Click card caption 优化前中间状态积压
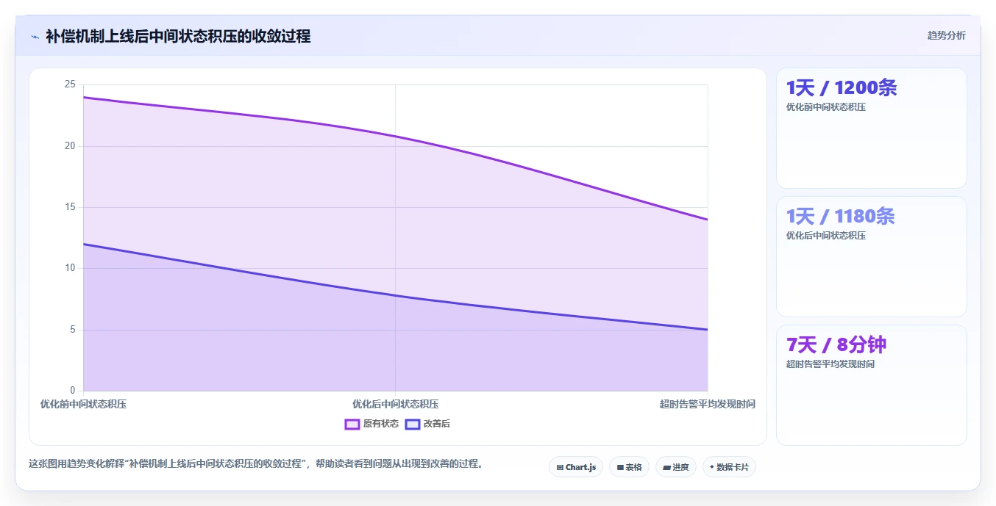The height and width of the screenshot is (506, 996). pos(826,107)
